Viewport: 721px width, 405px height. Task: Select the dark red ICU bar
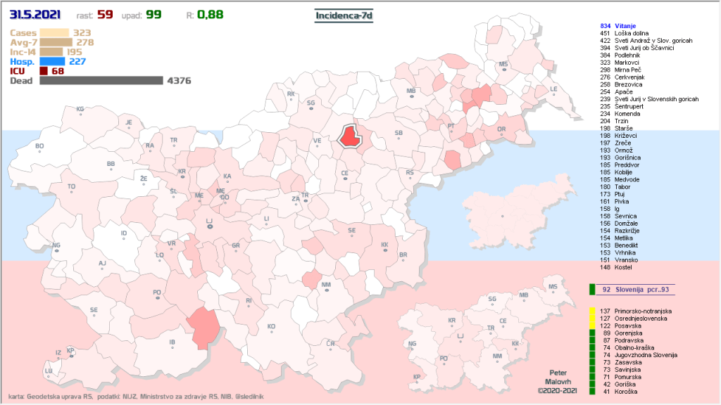44,71
